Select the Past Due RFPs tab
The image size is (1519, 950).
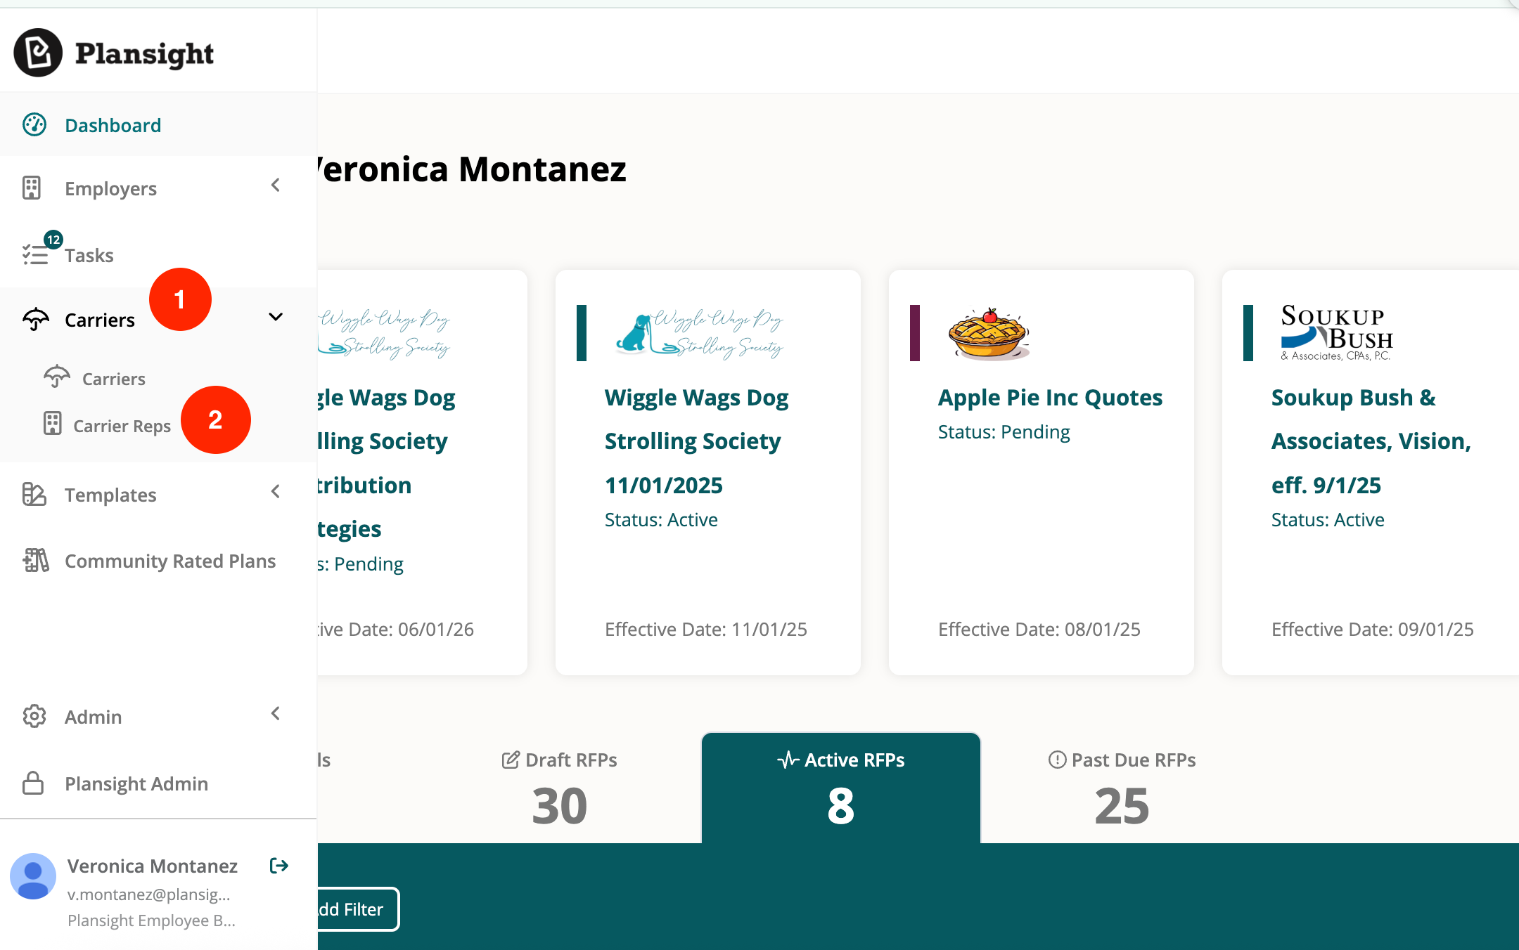point(1122,787)
